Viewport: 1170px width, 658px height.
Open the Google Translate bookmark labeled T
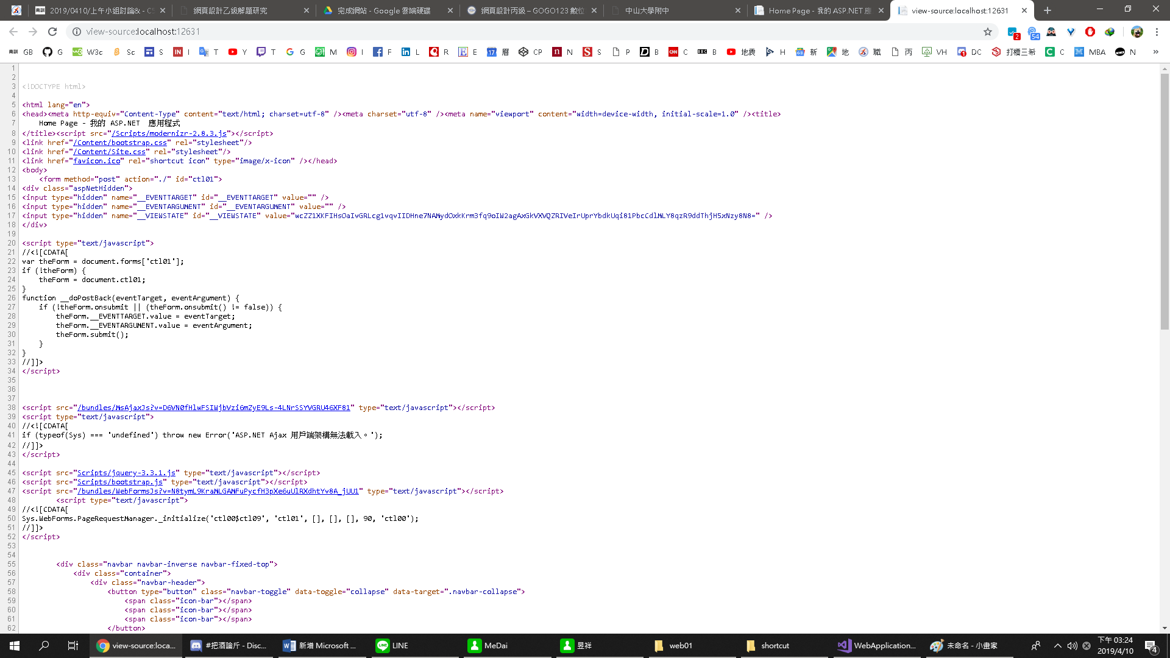(209, 52)
